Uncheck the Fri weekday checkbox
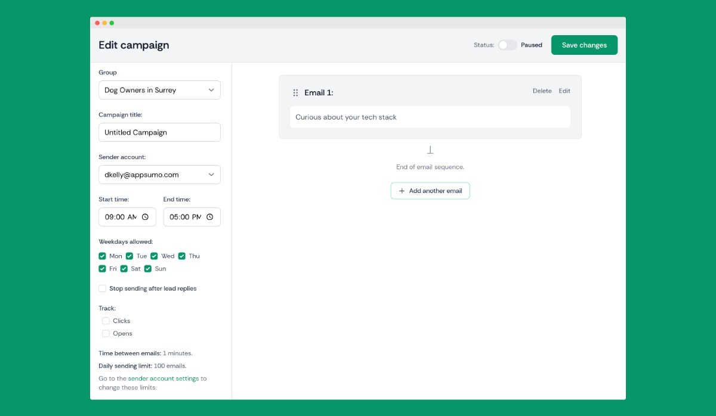716x416 pixels. [x=103, y=269]
